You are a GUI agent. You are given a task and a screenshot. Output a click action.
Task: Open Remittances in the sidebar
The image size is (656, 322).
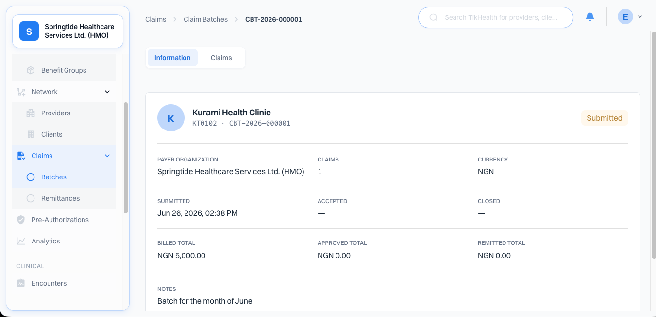64,198
